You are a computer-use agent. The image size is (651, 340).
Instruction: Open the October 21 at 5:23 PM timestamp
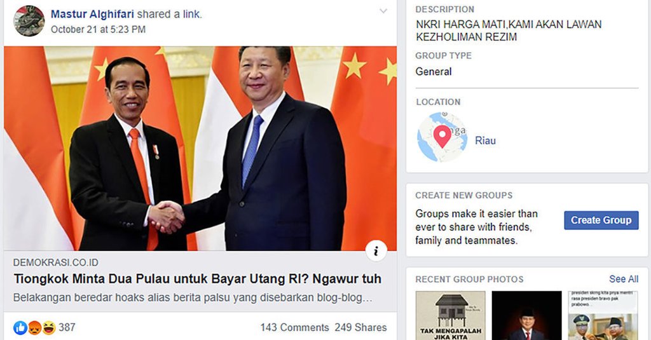click(98, 29)
